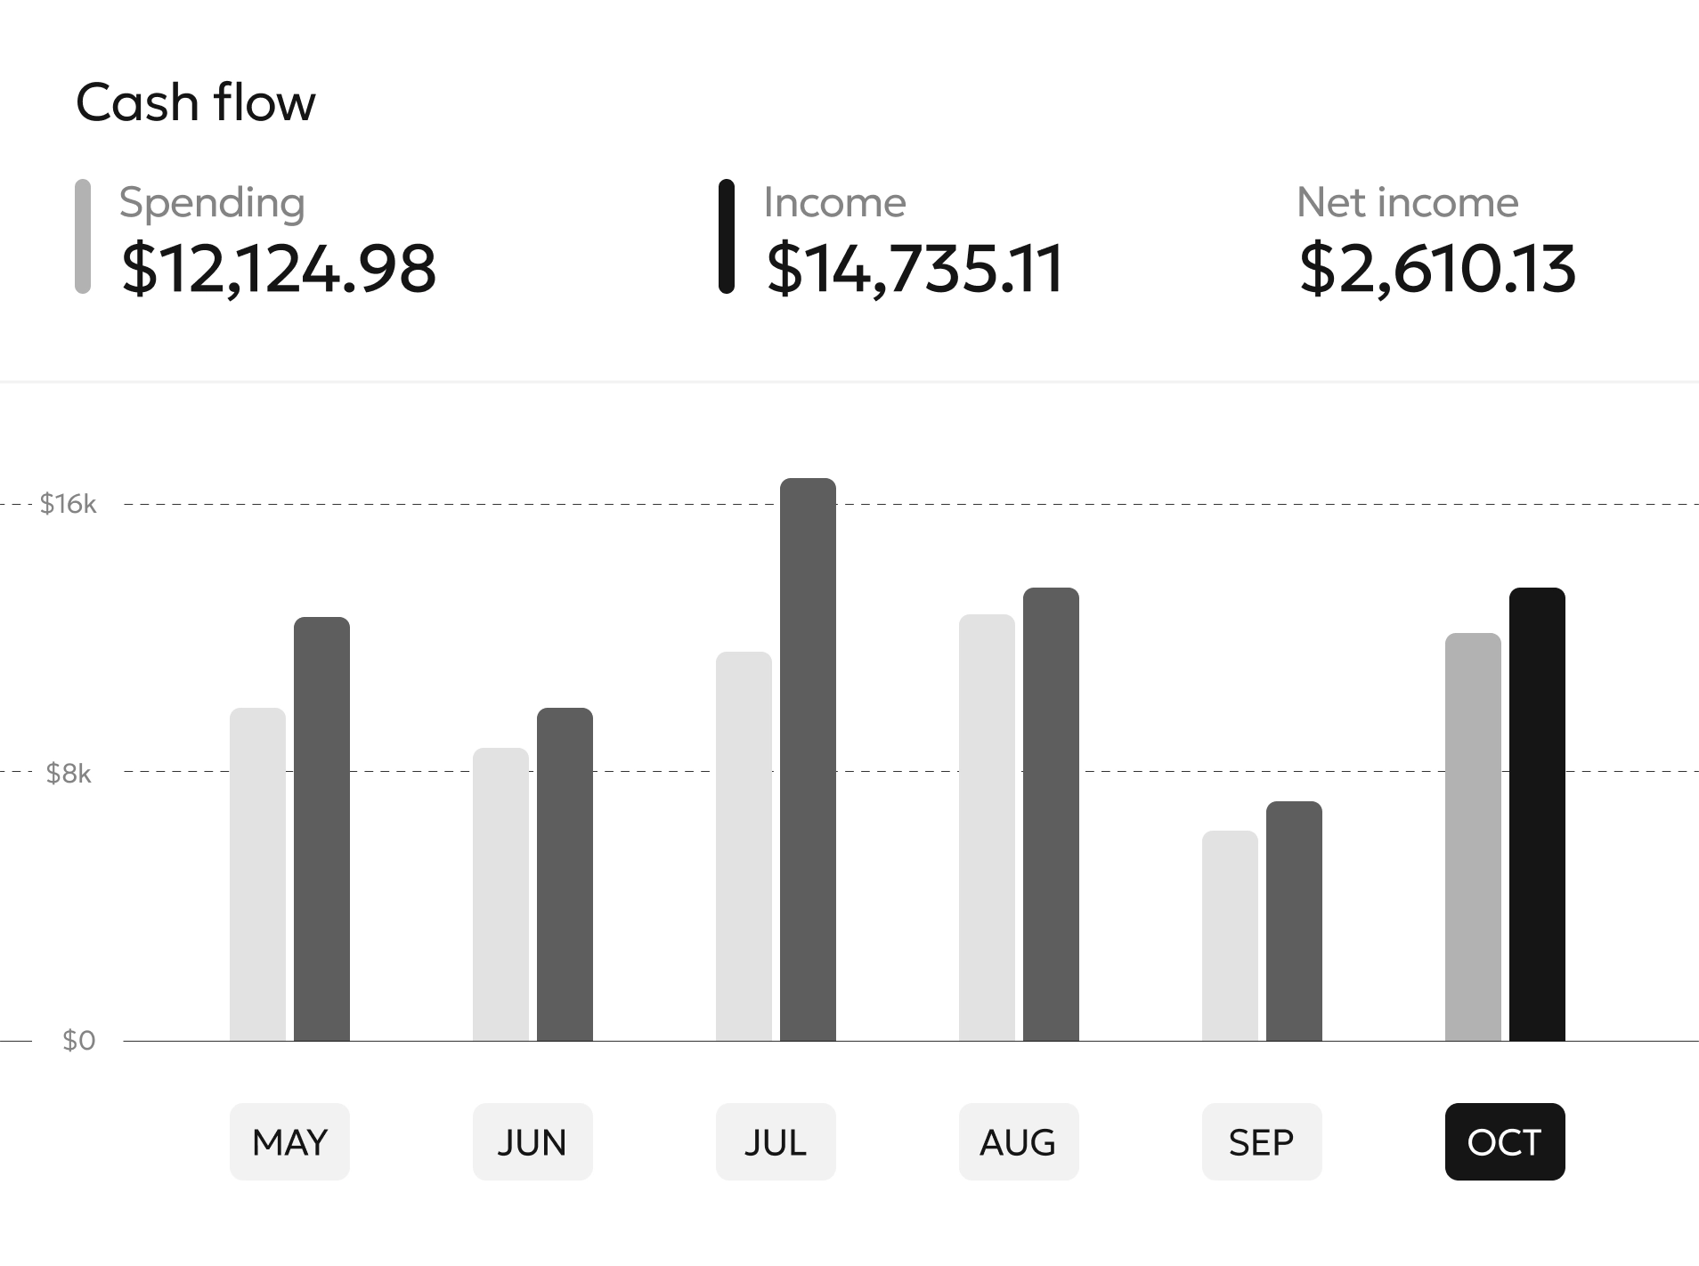Select the June spending bar
The image size is (1699, 1266).
500,894
